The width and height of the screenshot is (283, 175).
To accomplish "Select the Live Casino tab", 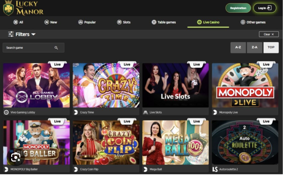I will coord(208,22).
